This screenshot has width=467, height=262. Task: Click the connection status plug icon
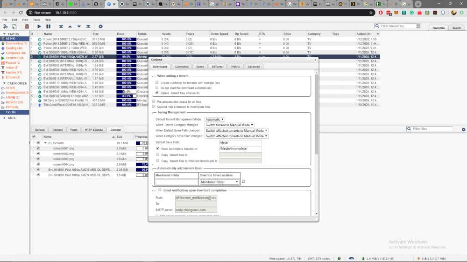[339, 258]
